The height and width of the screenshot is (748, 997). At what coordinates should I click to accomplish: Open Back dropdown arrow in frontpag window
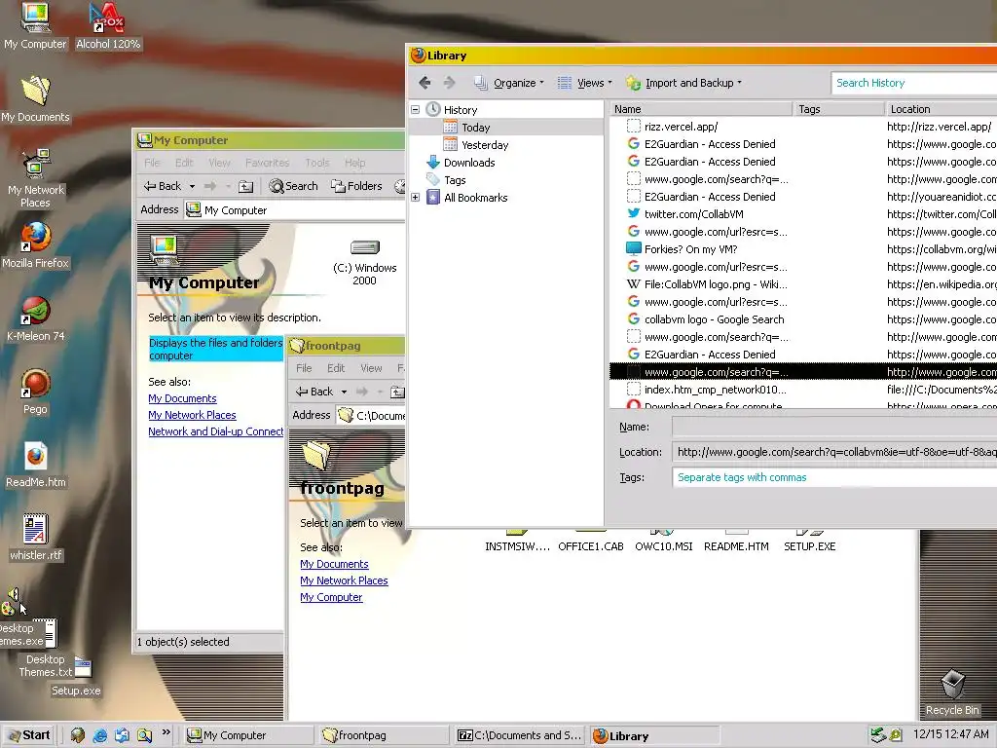344,392
